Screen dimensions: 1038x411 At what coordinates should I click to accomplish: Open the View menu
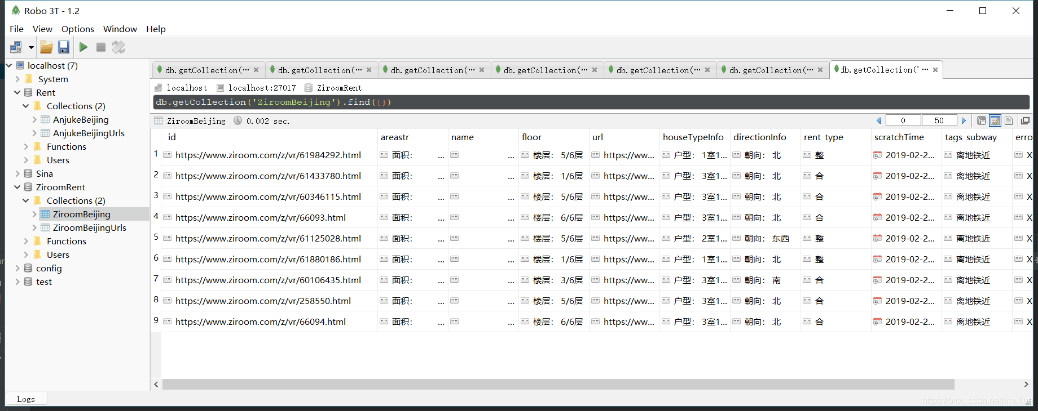(x=42, y=29)
